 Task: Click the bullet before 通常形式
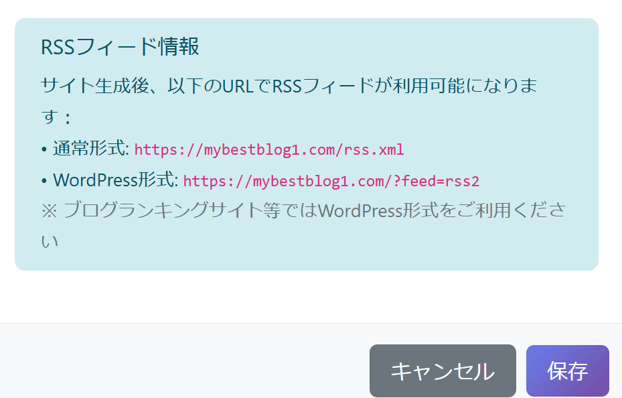click(44, 149)
